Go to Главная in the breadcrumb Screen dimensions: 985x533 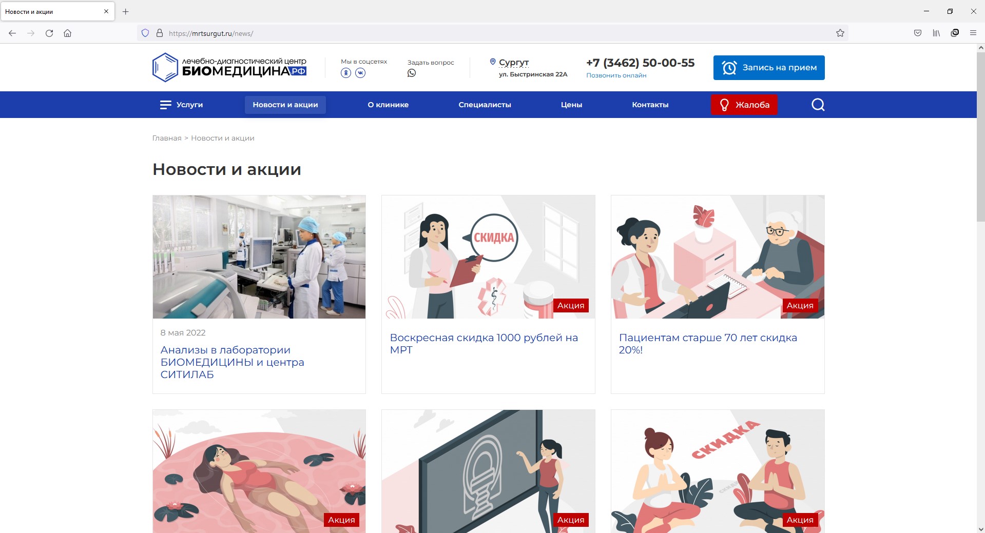[x=167, y=138]
